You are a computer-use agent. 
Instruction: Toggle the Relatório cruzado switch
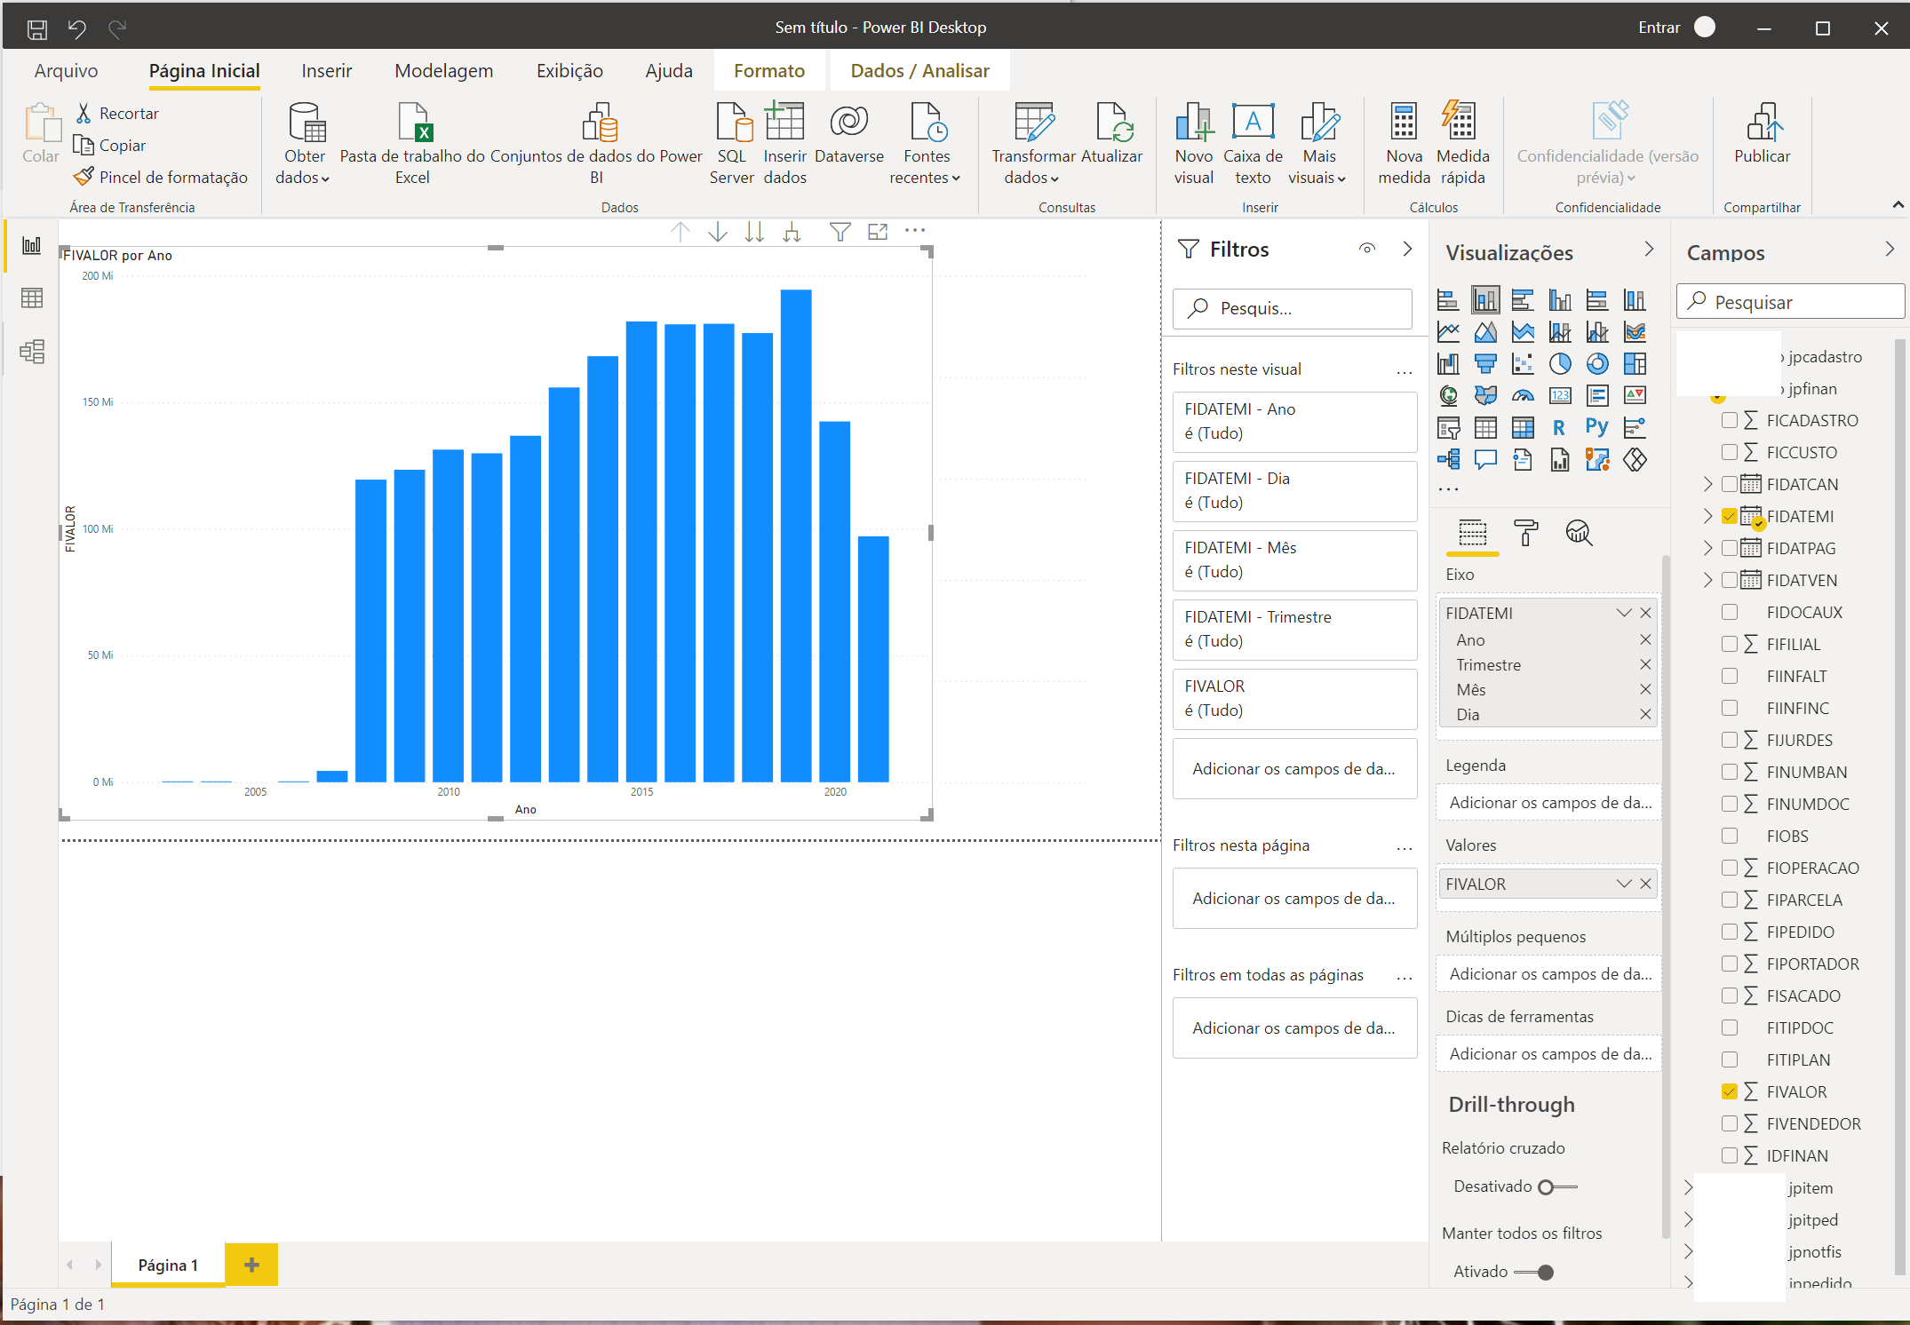(x=1556, y=1187)
